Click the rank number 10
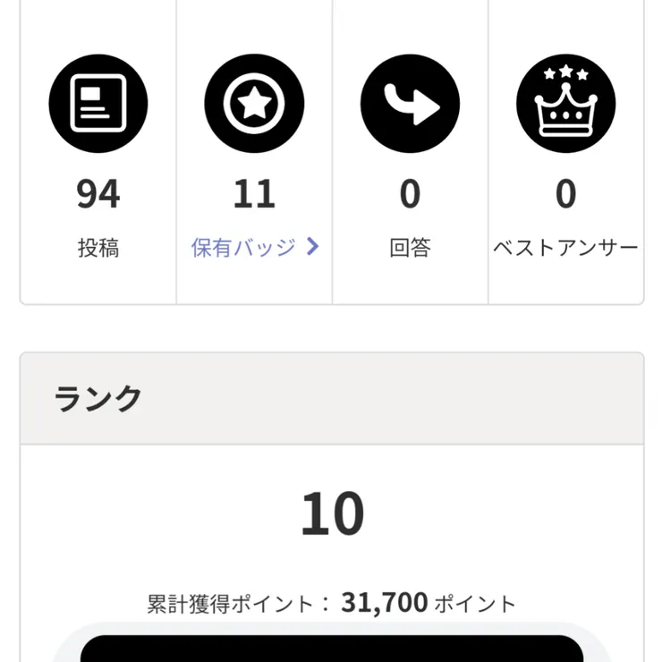The width and height of the screenshot is (662, 662). [x=332, y=516]
